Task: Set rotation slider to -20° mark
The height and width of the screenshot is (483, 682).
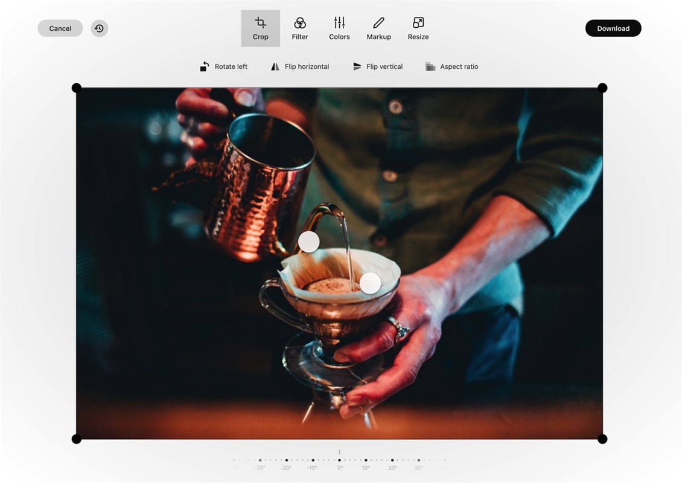Action: pos(287,461)
